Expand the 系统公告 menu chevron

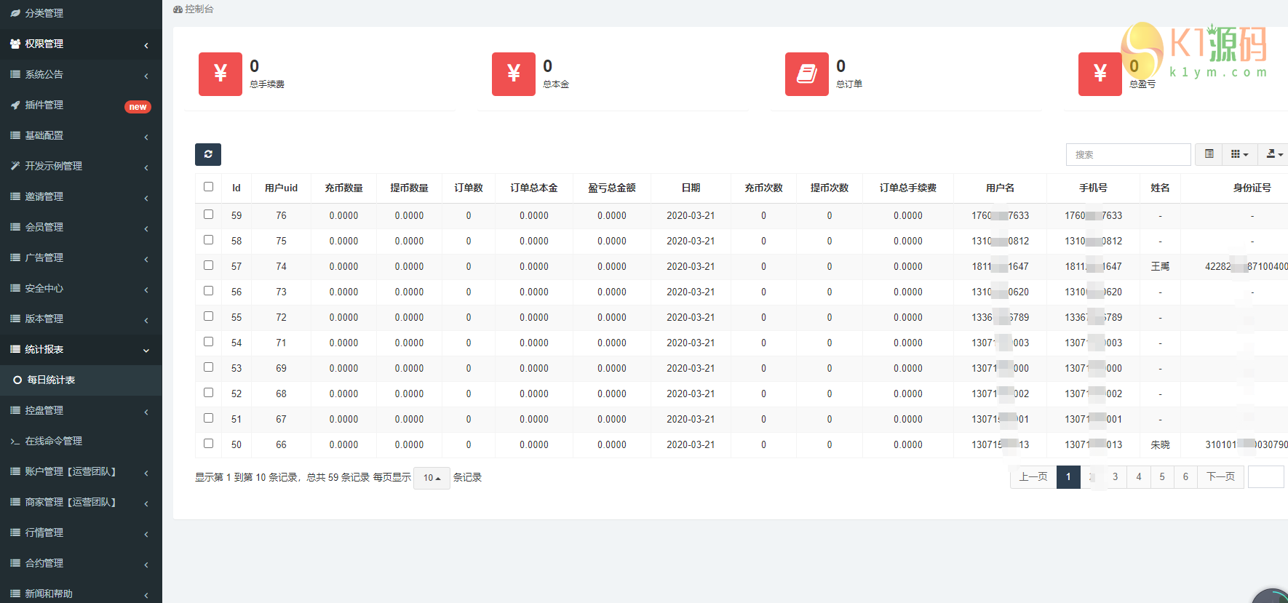click(x=146, y=76)
